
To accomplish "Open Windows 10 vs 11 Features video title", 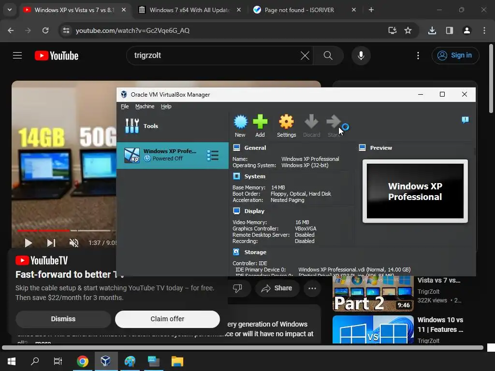I will tap(440, 325).
